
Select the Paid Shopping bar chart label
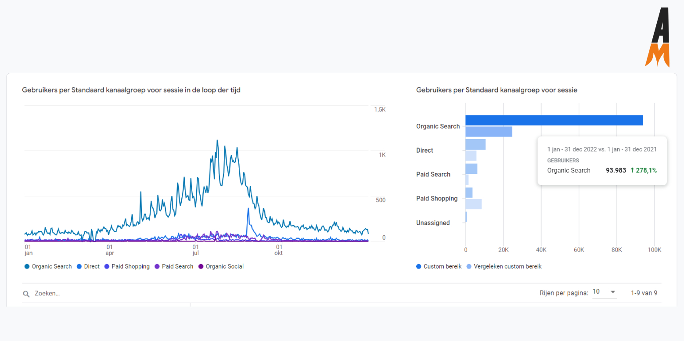click(x=437, y=199)
